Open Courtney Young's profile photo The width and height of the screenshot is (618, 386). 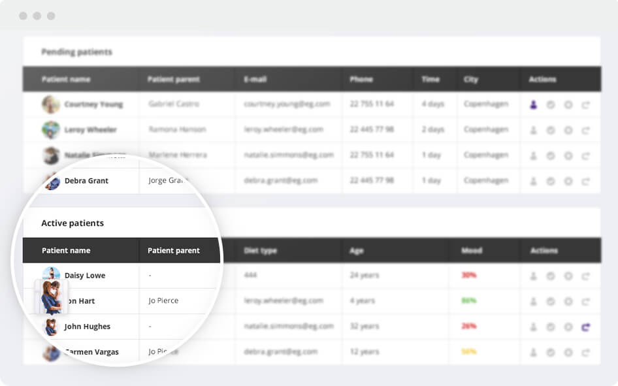click(x=51, y=105)
